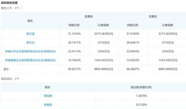Click the 股东 header in the top table
Screen dimensions: 186x109
[30, 21]
